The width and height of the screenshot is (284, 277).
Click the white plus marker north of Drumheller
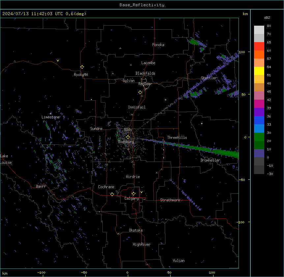point(202,123)
